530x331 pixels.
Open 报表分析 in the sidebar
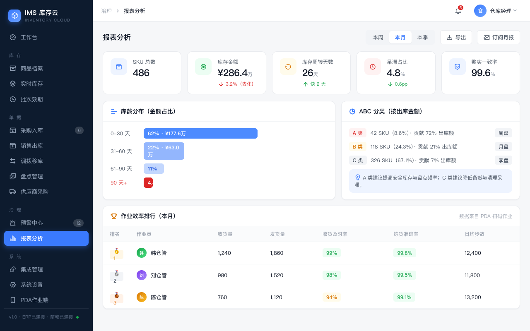[46, 238]
